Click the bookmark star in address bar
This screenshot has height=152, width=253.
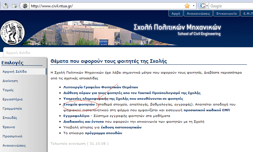pos(187,6)
